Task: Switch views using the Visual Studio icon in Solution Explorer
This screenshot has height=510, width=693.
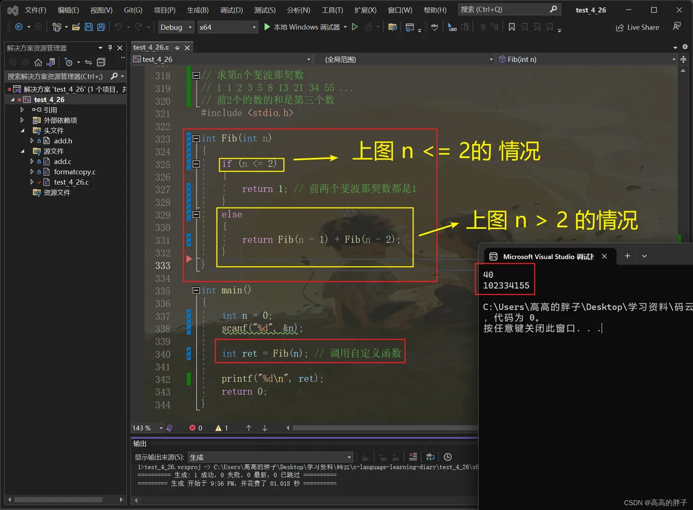Action: [50, 62]
